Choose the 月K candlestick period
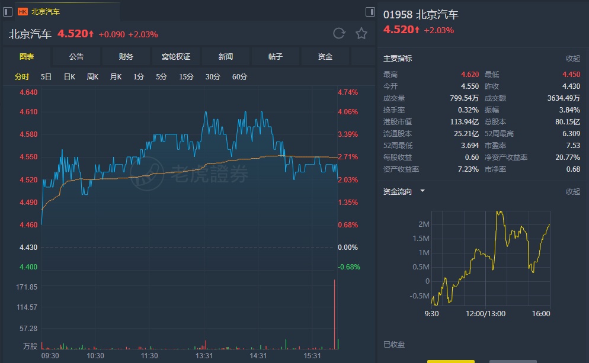The image size is (589, 363). (116, 77)
